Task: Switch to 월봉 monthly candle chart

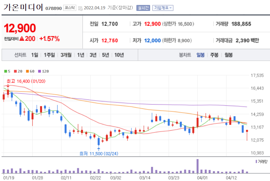Action: pyautogui.click(x=229, y=55)
